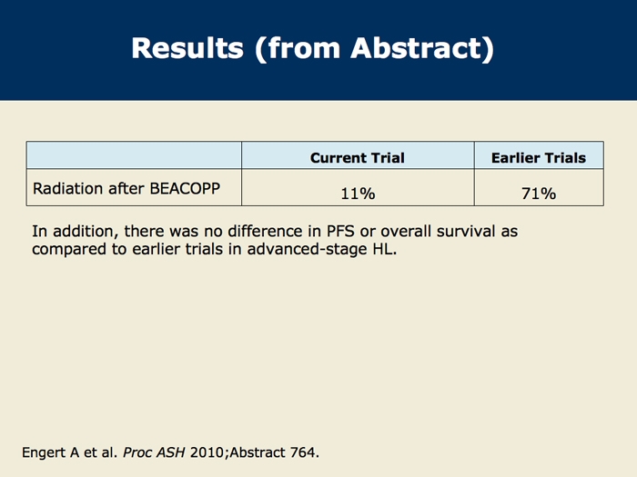The width and height of the screenshot is (637, 477).
Task: Click the 'Abstract 764' reference text
Action: pos(274,452)
